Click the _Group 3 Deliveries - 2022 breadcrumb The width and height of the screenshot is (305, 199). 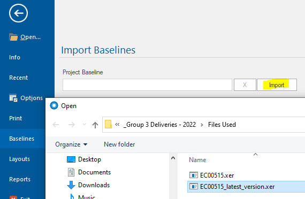(x=159, y=125)
